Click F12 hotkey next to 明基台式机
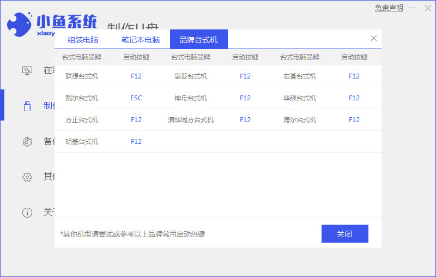The width and height of the screenshot is (436, 277). pos(136,142)
